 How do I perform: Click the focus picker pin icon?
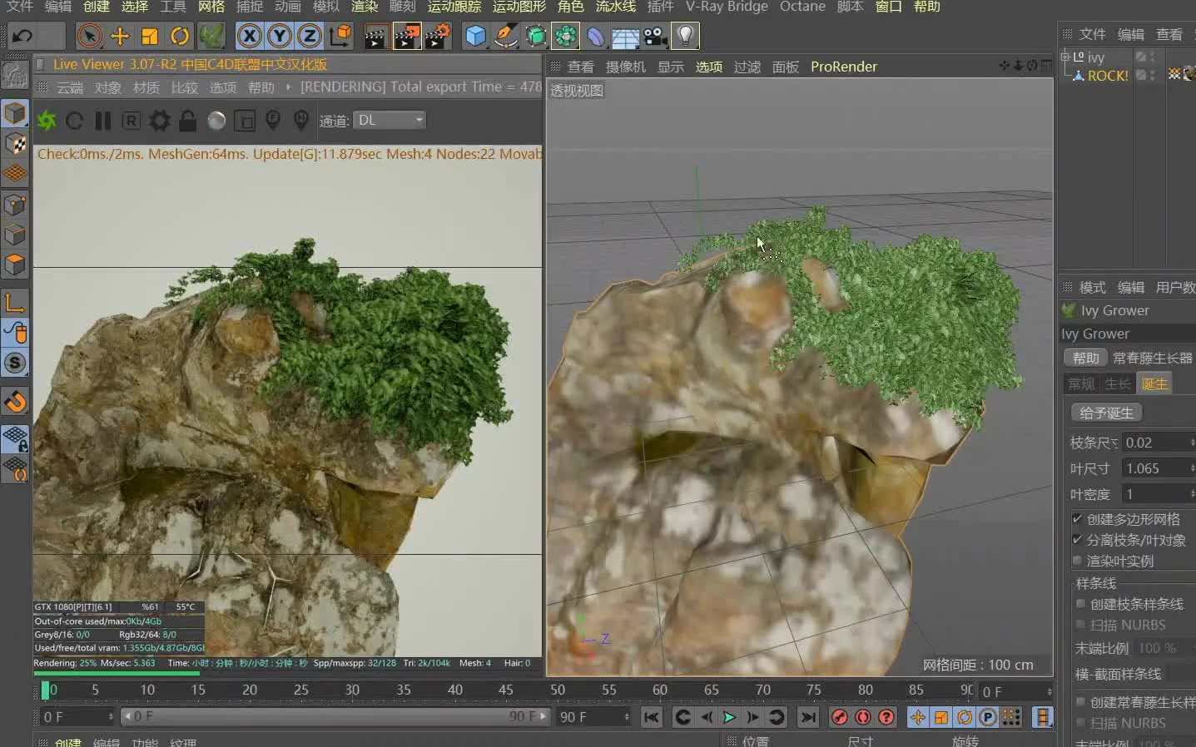pyautogui.click(x=273, y=121)
